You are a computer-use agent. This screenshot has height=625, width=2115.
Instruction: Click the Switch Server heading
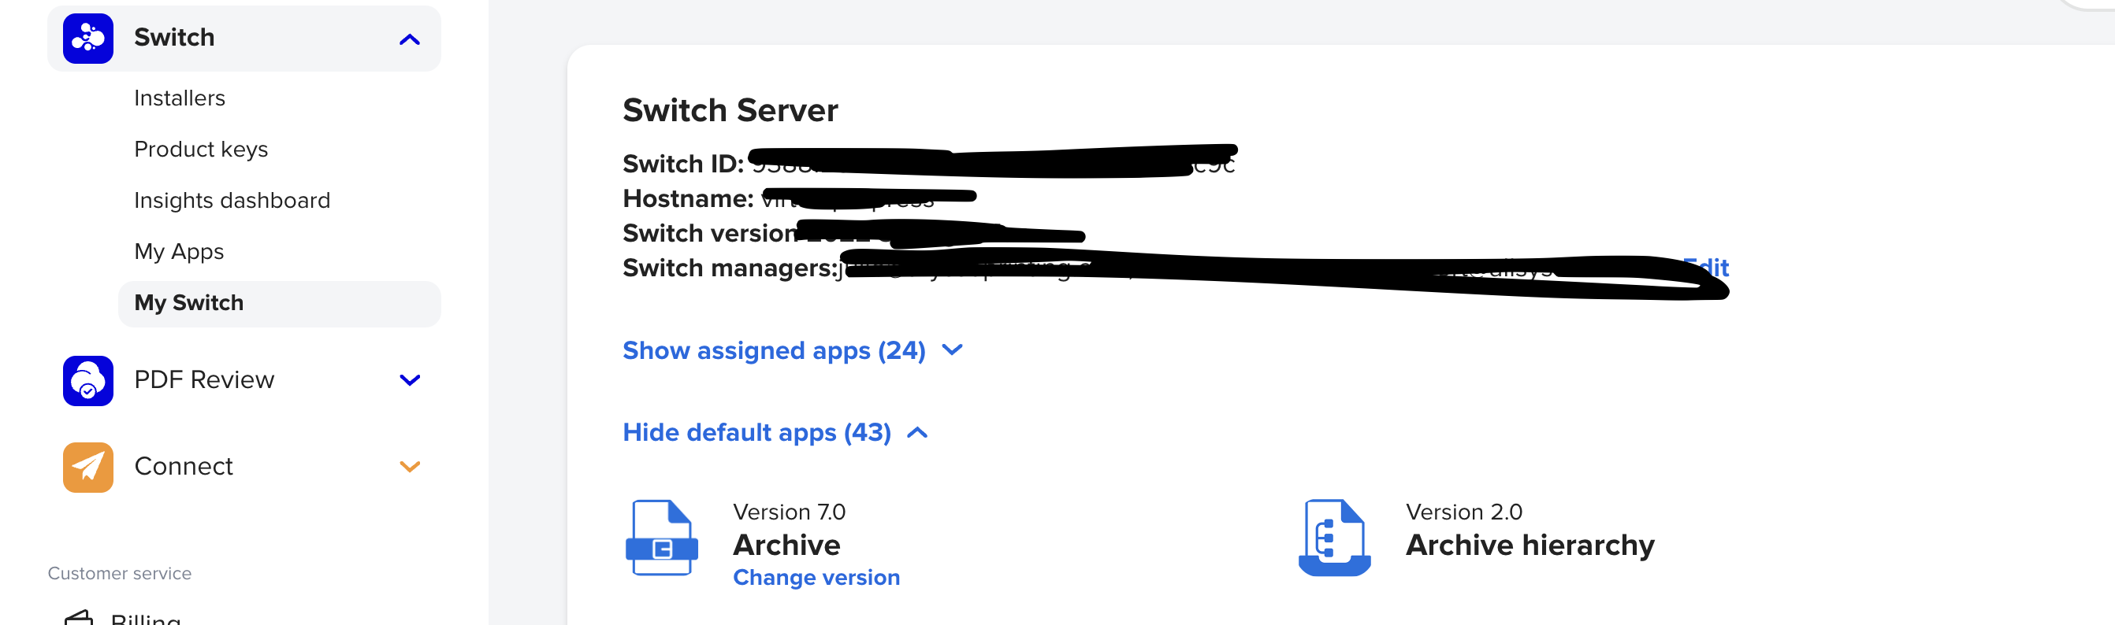pos(730,110)
